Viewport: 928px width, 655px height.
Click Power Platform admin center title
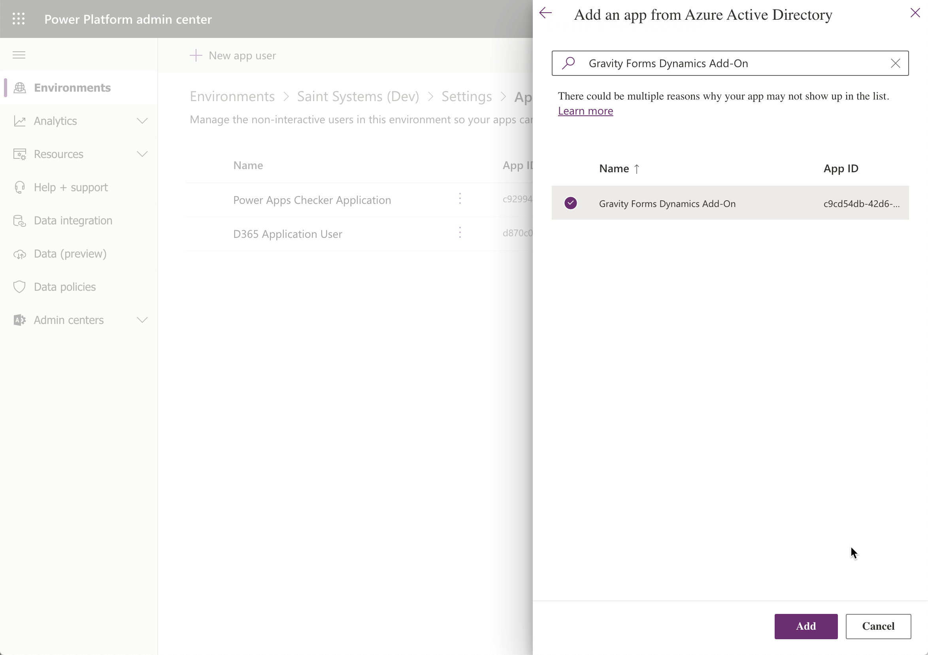[x=128, y=19]
